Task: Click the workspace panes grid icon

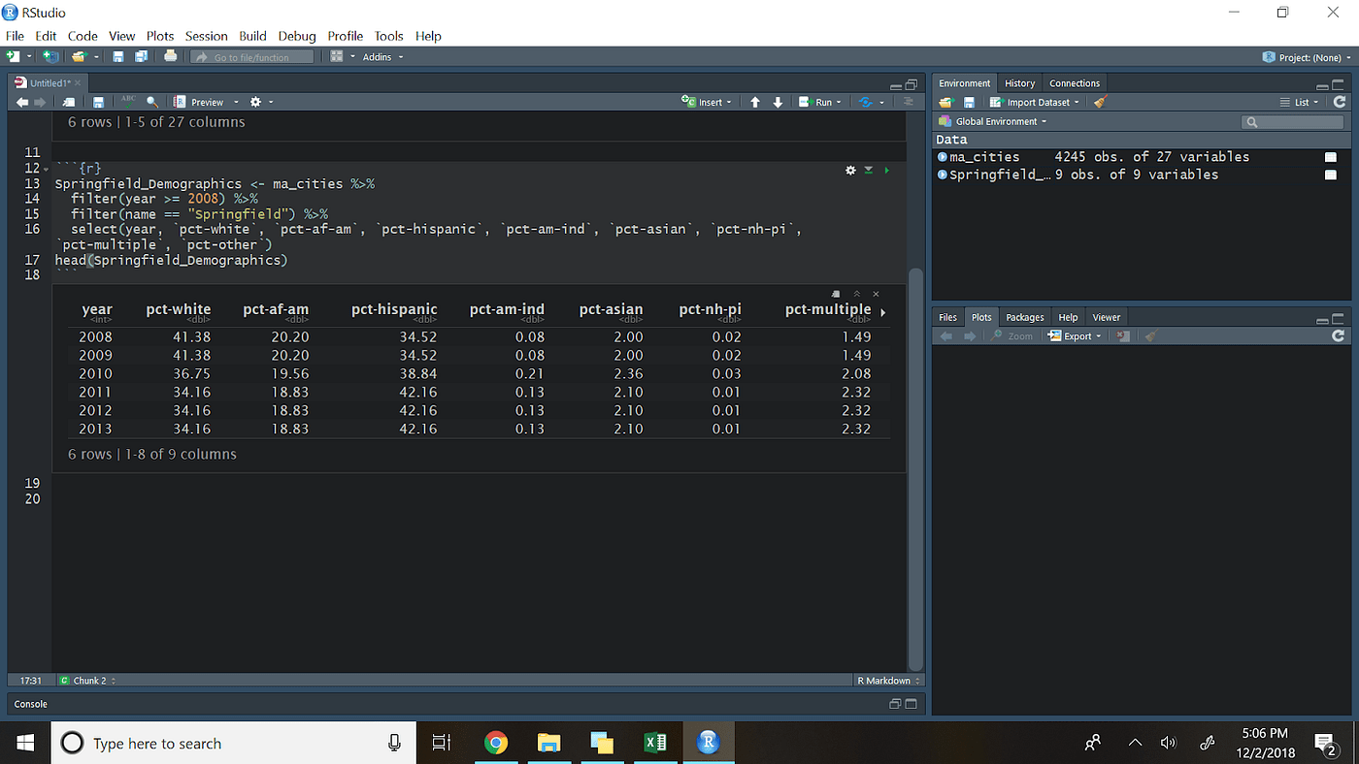Action: point(337,57)
